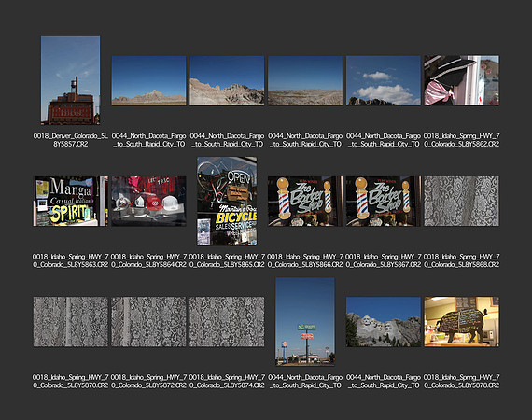Open the jagged badlands ridges close-up thumbnail
The image size is (532, 420).
tap(227, 80)
